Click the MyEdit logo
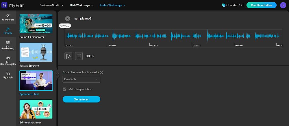The height and width of the screenshot is (126, 289). 12,5
